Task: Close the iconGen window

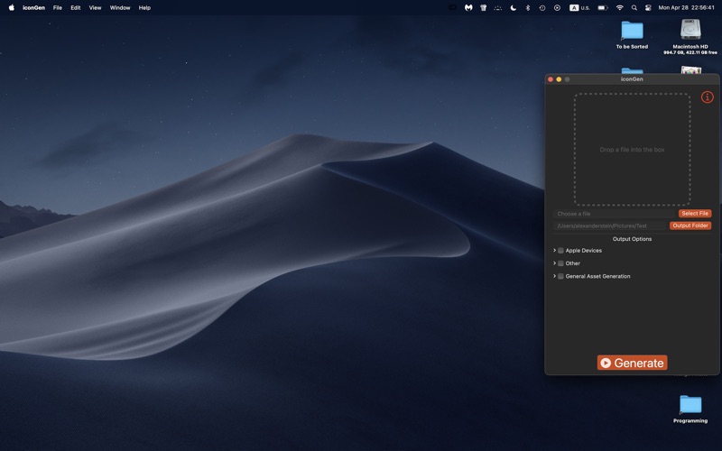Action: pos(551,79)
